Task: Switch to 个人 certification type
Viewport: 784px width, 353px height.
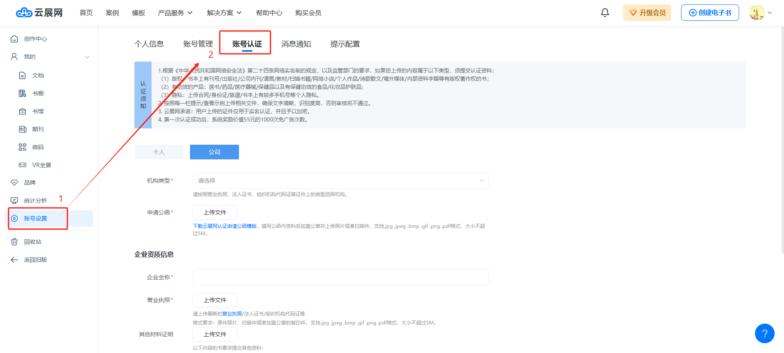Action: click(159, 152)
